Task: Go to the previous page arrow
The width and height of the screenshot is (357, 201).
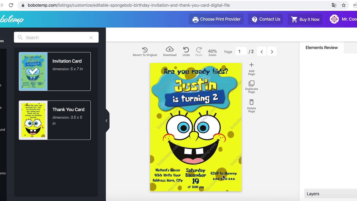Action: coord(262,52)
